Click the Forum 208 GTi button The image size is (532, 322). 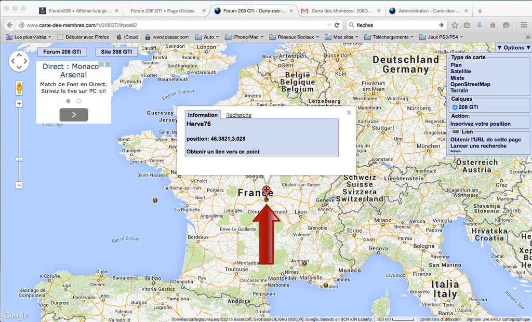coord(62,52)
